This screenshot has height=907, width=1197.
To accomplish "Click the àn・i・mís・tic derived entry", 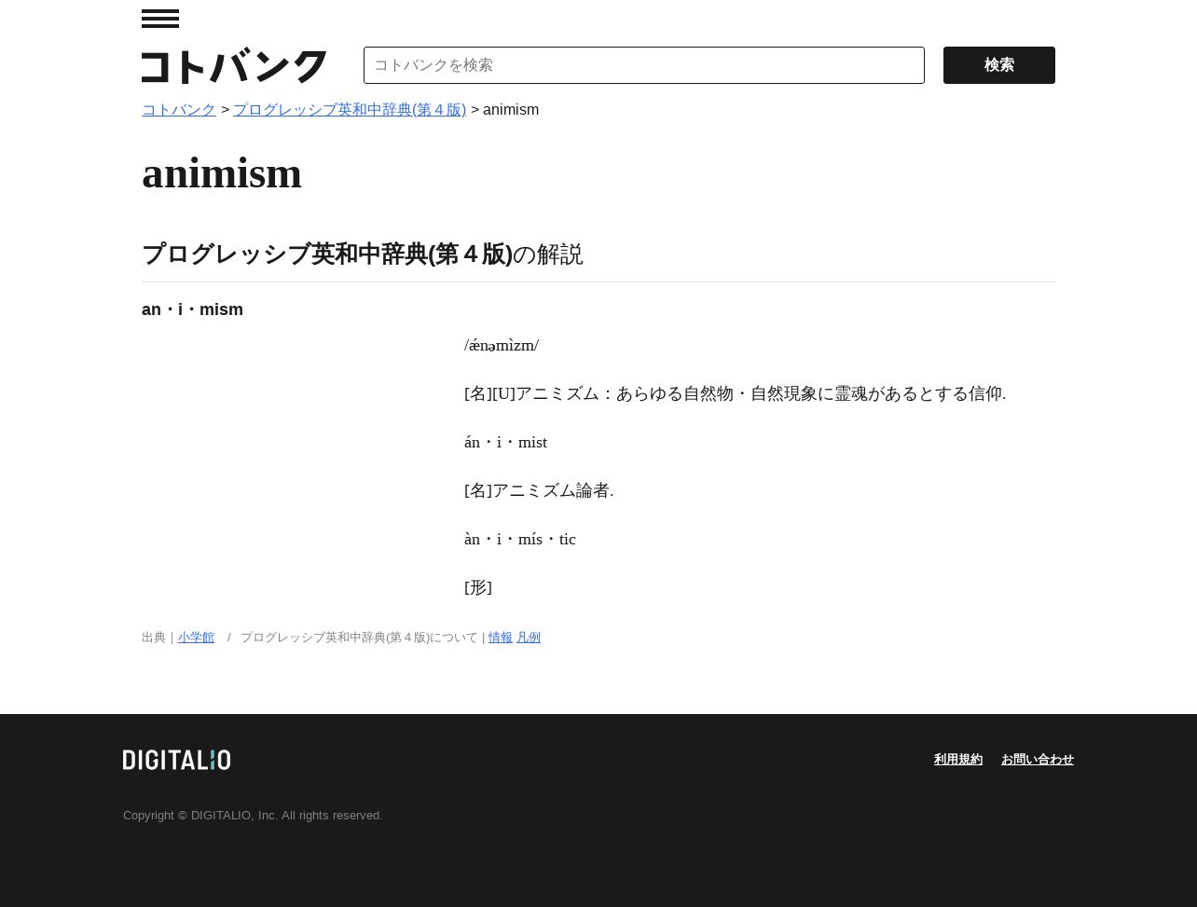I will (x=520, y=540).
